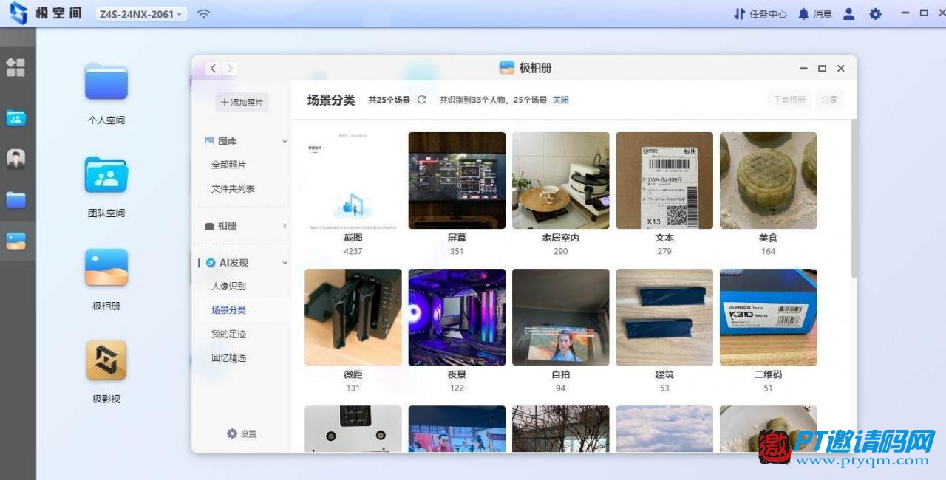The height and width of the screenshot is (480, 946).
Task: Open the 截图 scene thumbnail
Action: 353,180
